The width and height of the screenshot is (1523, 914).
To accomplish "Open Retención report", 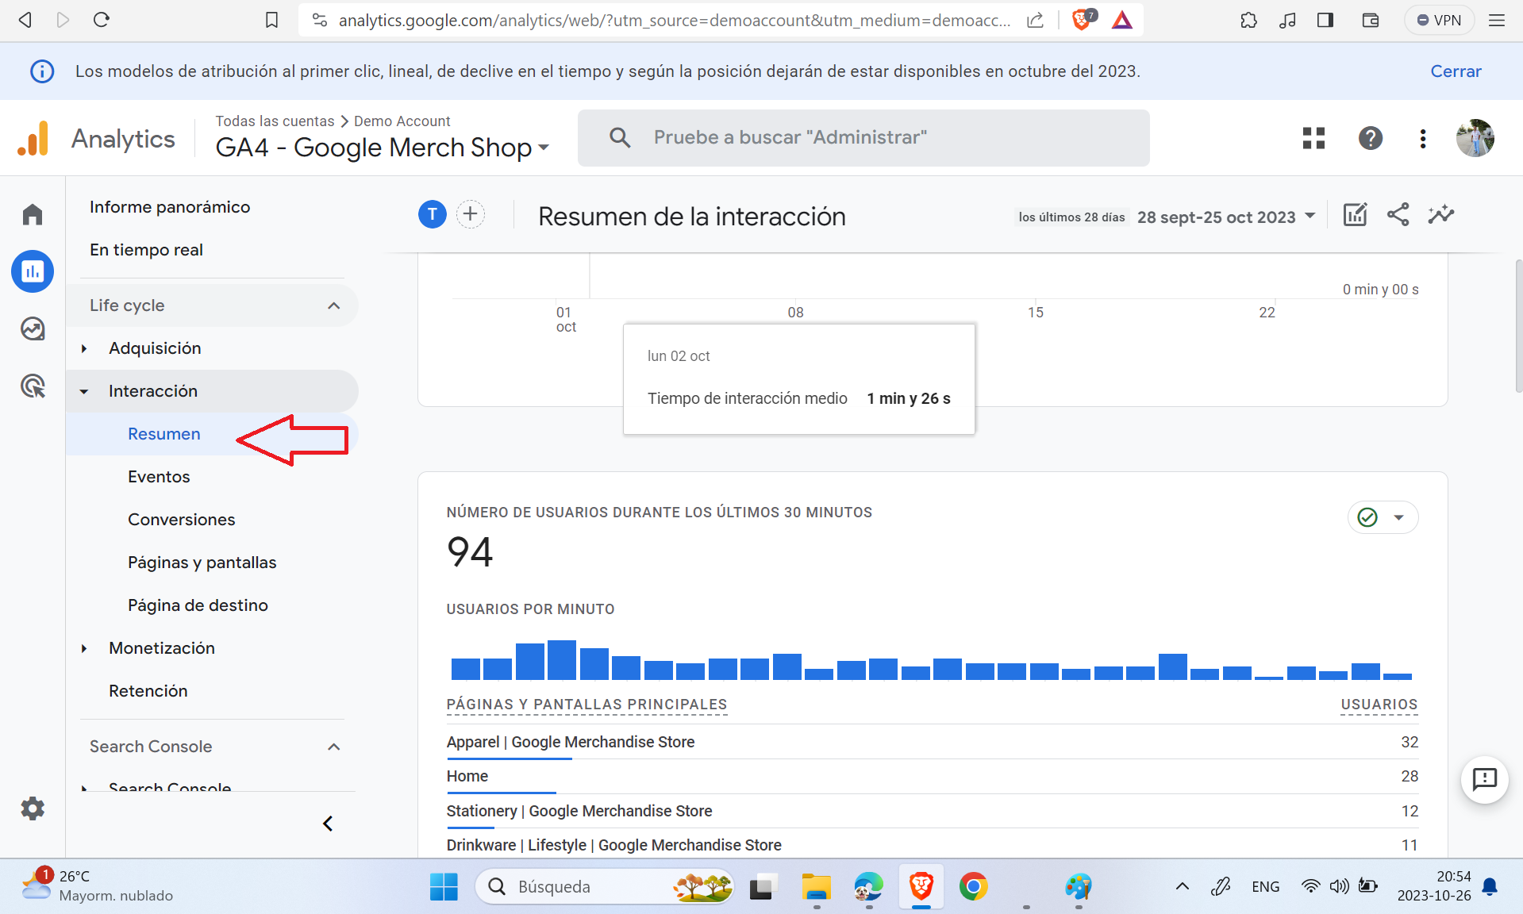I will [148, 691].
